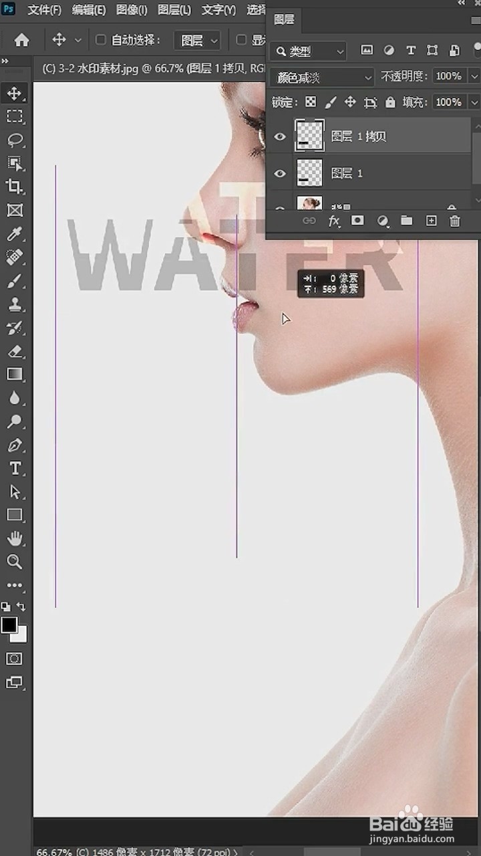The width and height of the screenshot is (481, 856).
Task: Open the 图层 auto-select target dropdown
Action: click(x=198, y=40)
